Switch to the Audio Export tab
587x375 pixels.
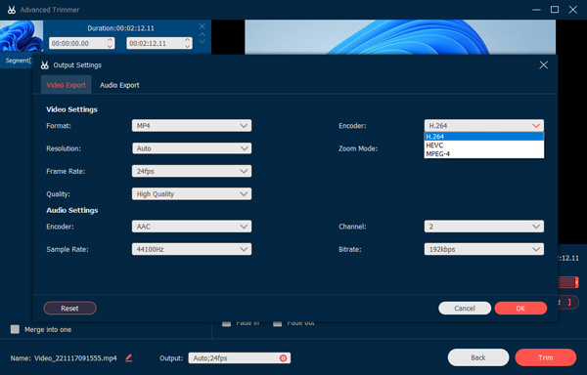[x=119, y=85]
